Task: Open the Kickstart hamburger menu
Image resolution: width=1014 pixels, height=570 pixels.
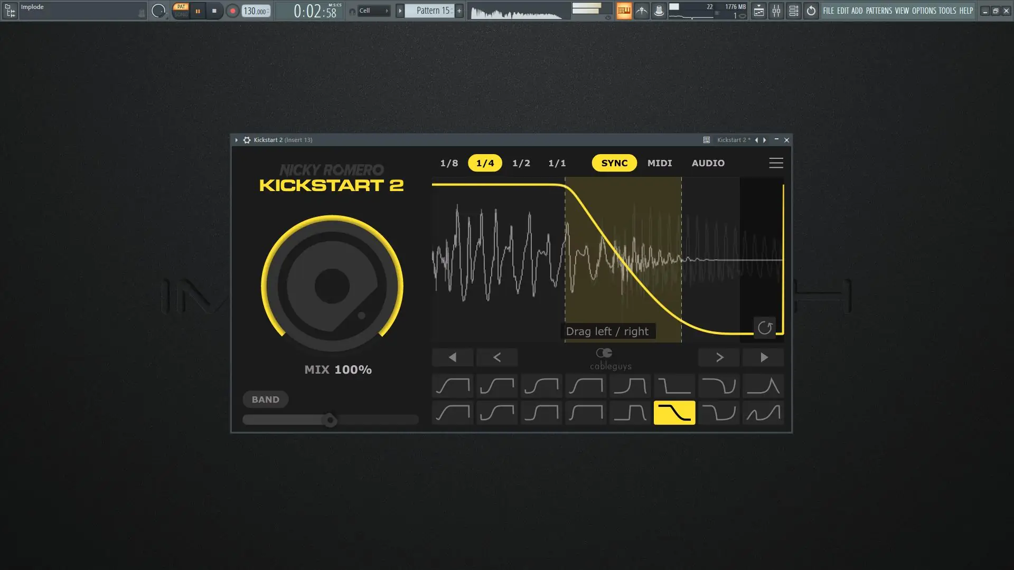Action: tap(776, 163)
